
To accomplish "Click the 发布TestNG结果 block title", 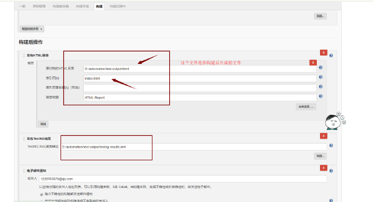I will [x=39, y=139].
